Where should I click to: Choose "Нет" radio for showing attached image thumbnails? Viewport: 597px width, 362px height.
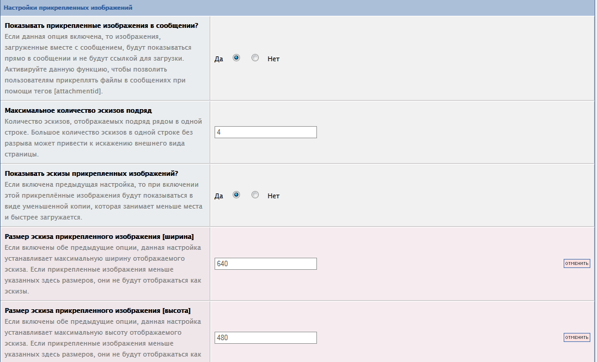[x=255, y=195]
